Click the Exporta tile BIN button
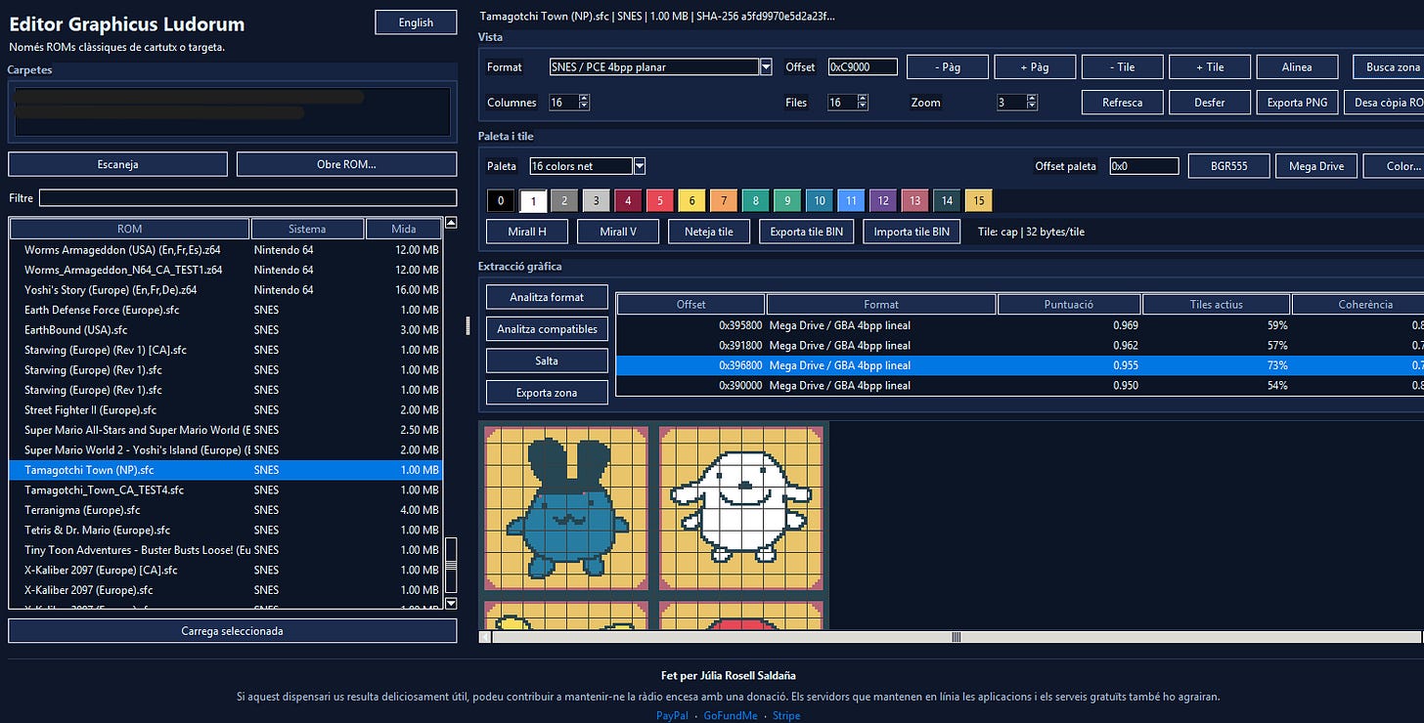This screenshot has height=723, width=1424. (806, 232)
